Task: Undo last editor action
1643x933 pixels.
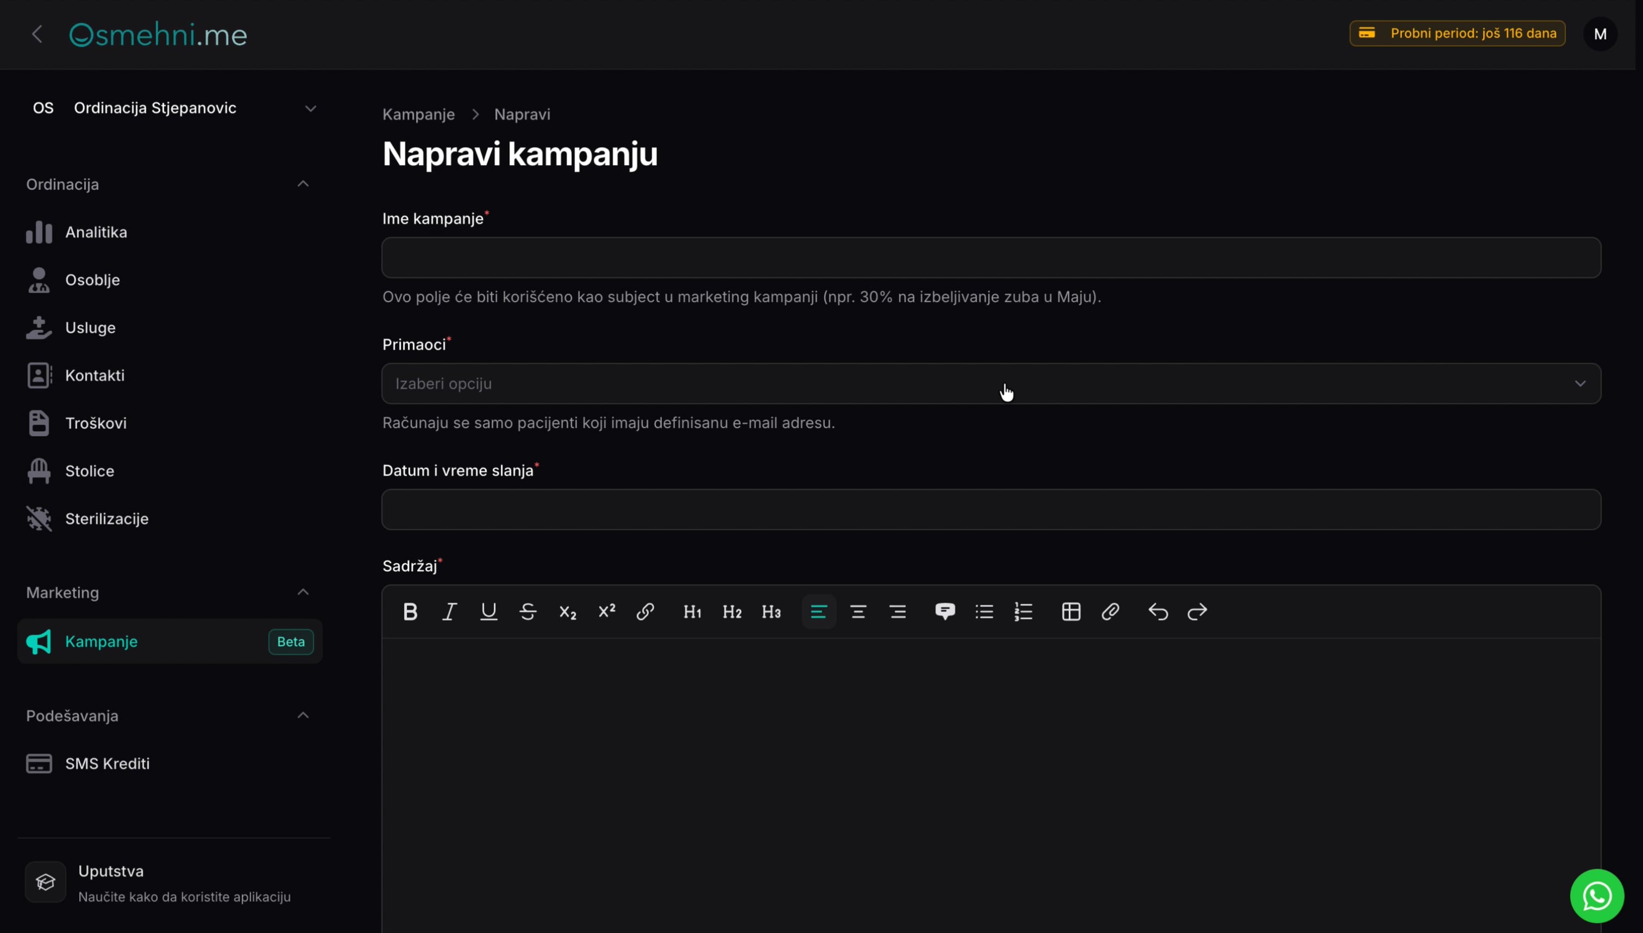Action: click(x=1158, y=612)
